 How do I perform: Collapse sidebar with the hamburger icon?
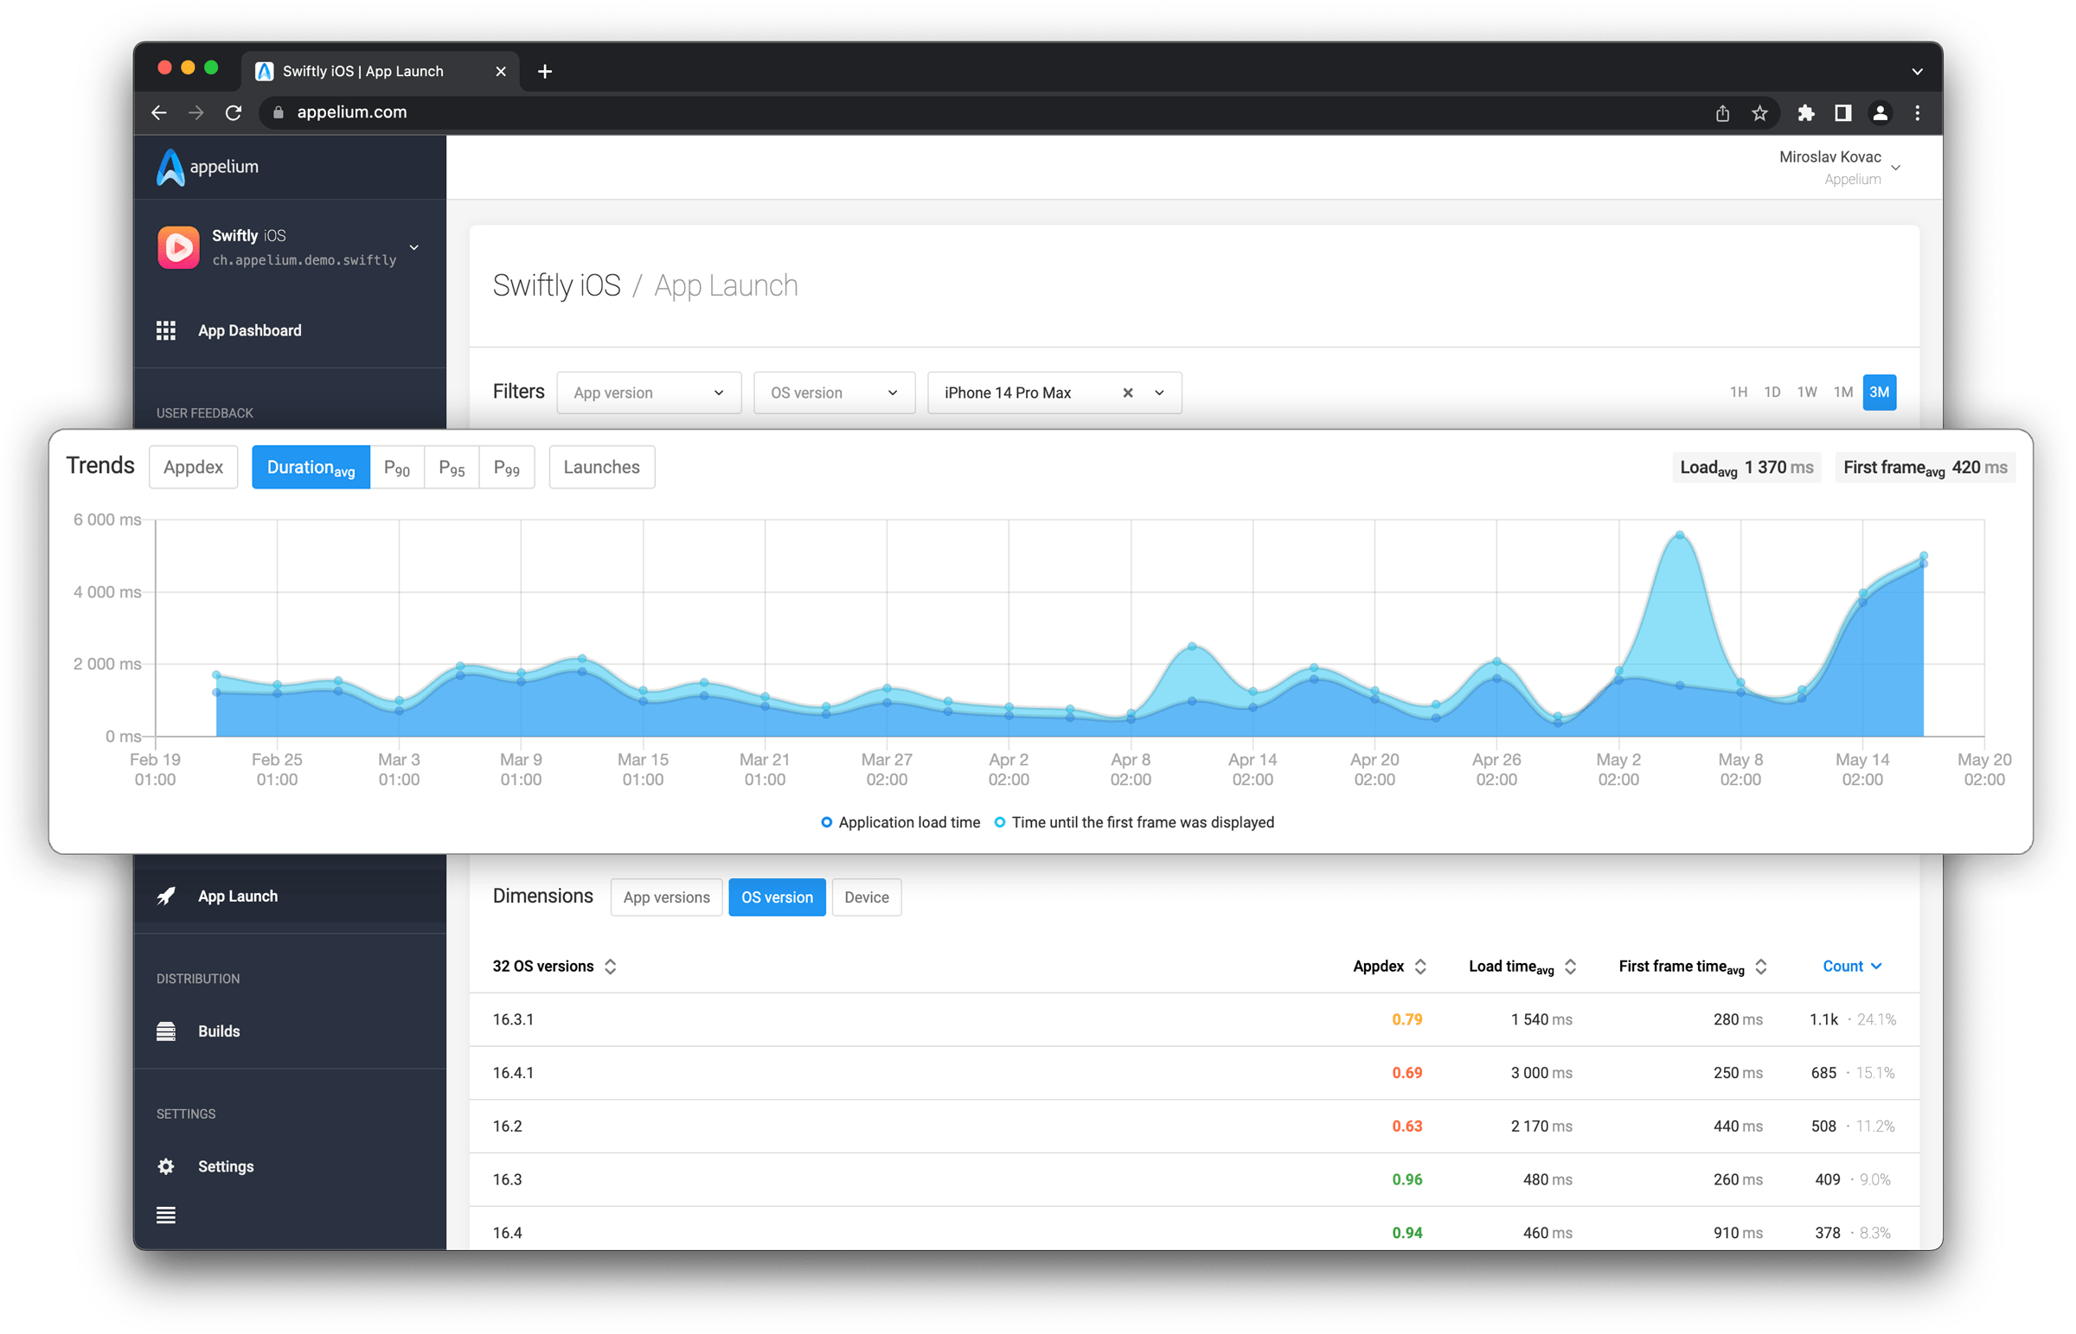[165, 1215]
